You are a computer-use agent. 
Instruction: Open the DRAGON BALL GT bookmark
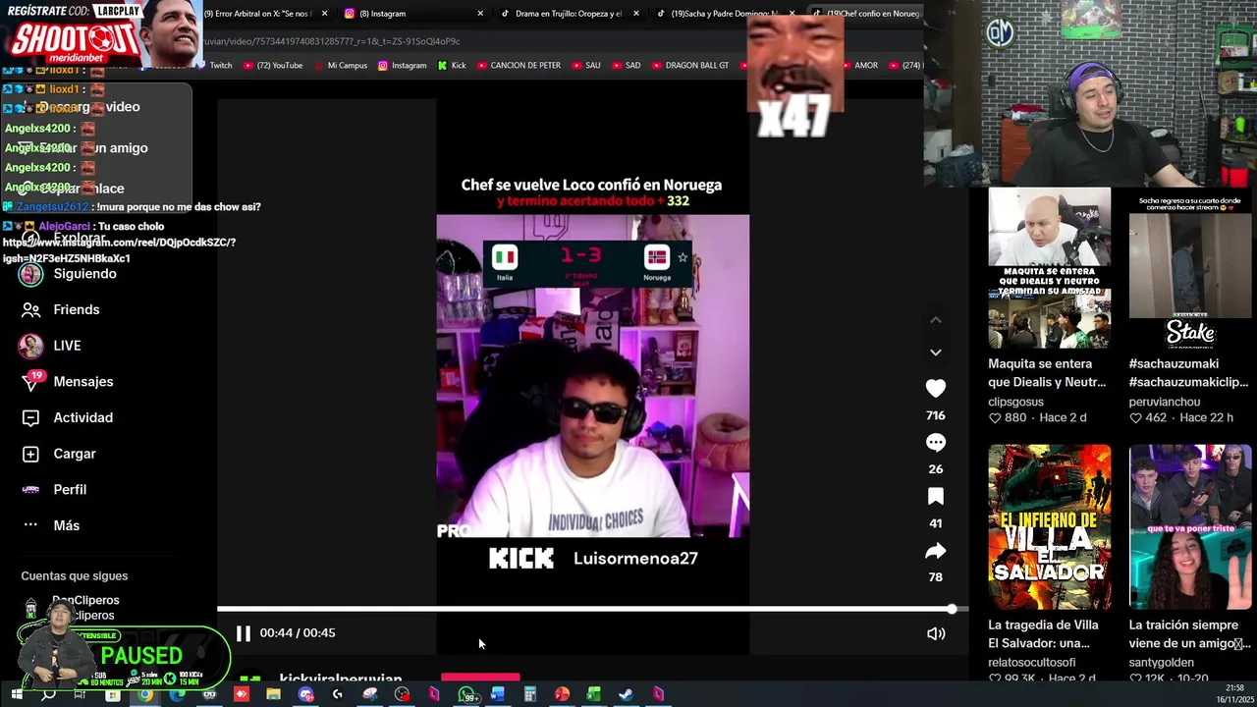click(688, 66)
